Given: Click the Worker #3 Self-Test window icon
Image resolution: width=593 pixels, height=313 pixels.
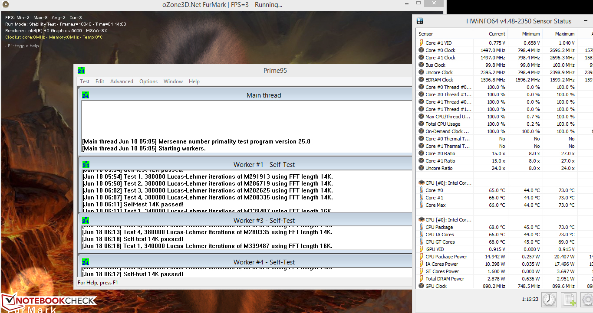Looking at the screenshot, I should coord(86,220).
